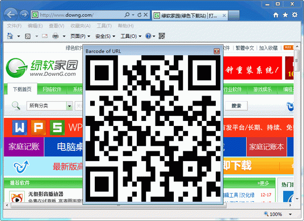Switch to the 网络软件 site tab
The height and width of the screenshot is (221, 304).
[x=52, y=89]
